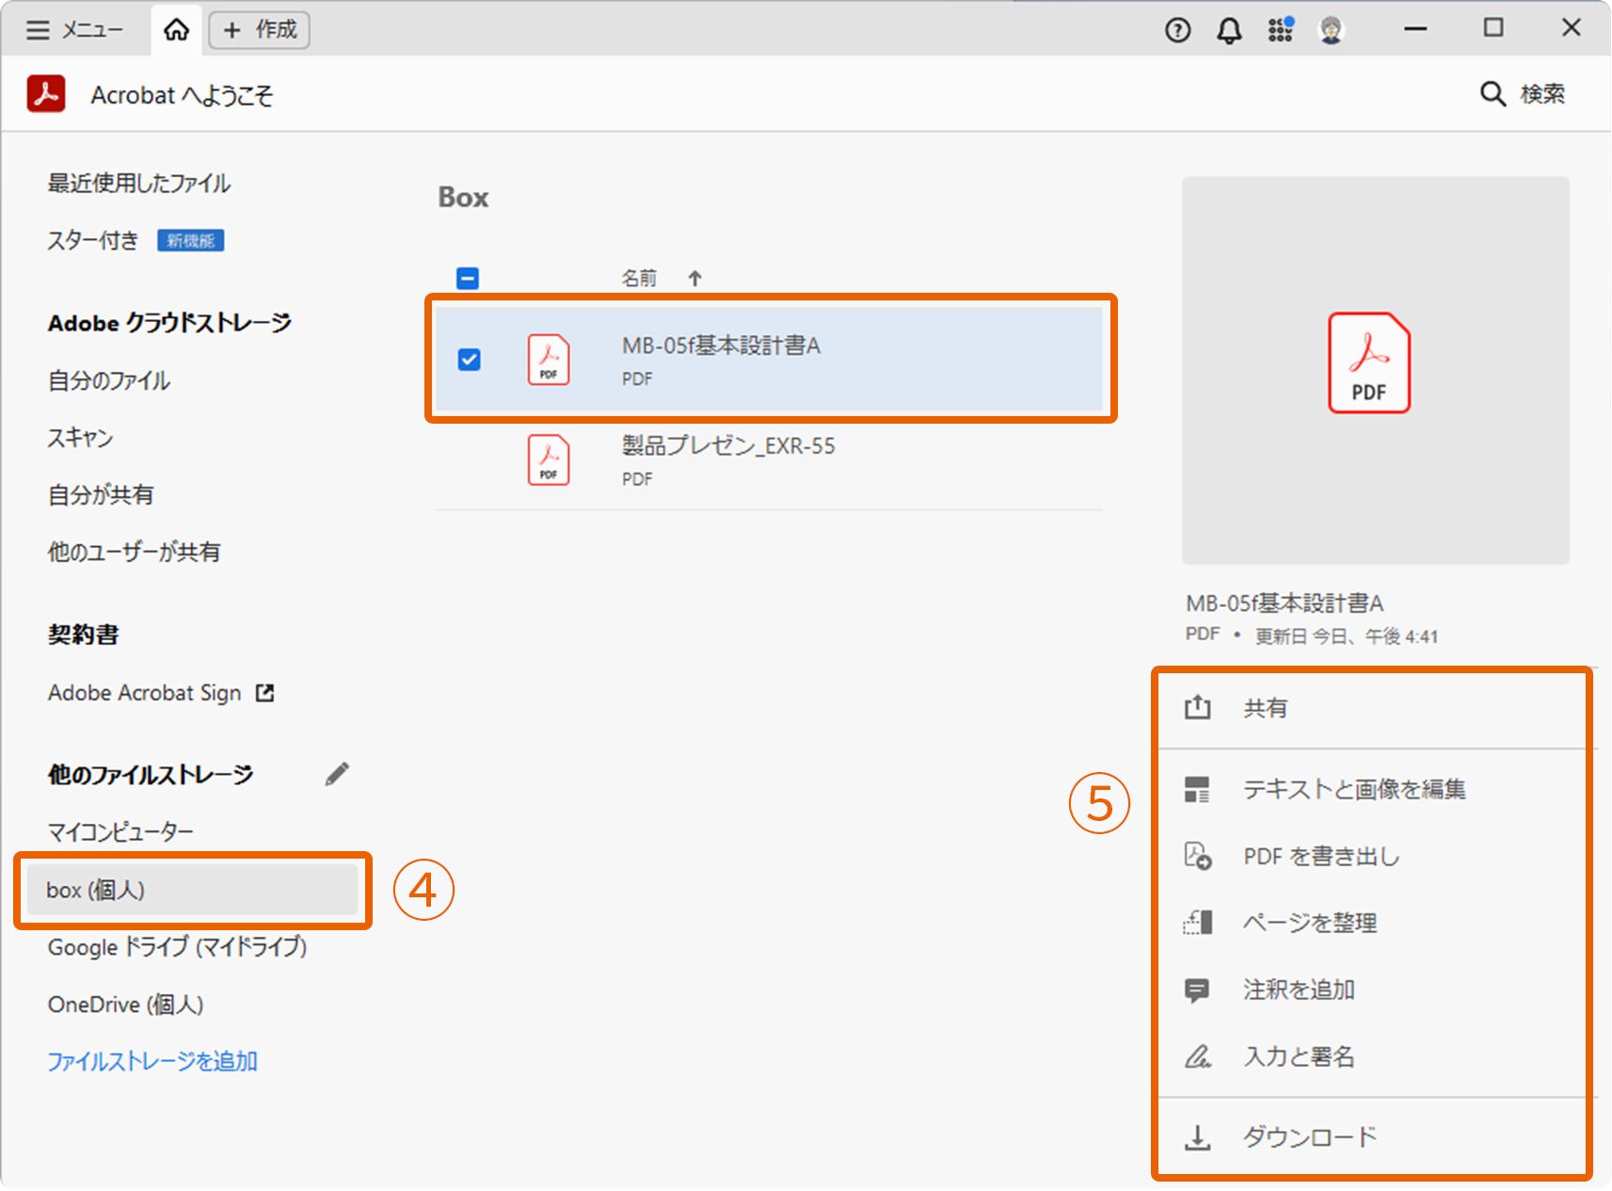Open the help question mark icon

[1177, 31]
